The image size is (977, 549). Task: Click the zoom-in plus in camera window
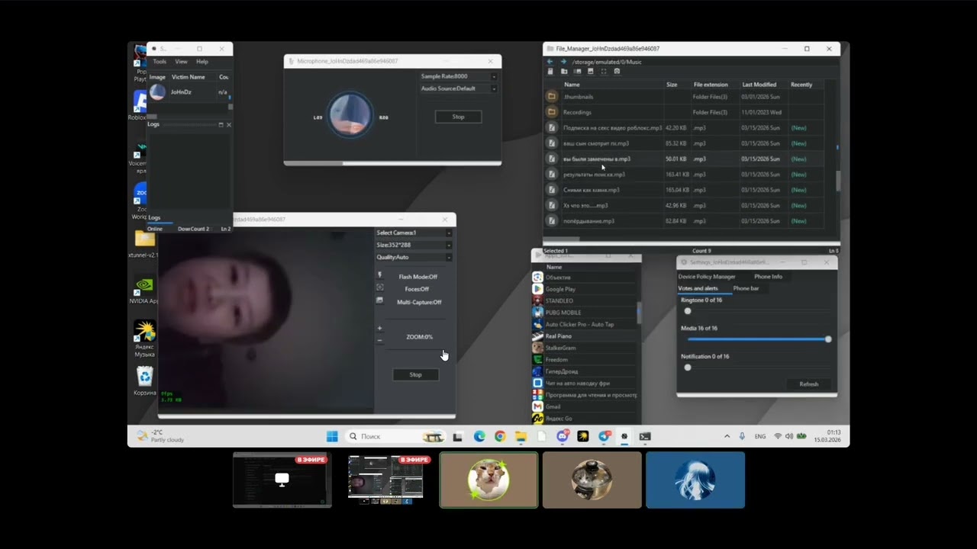[x=379, y=329]
